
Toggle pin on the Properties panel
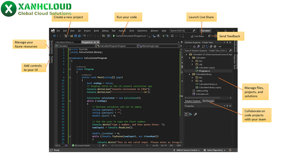tap(227, 106)
